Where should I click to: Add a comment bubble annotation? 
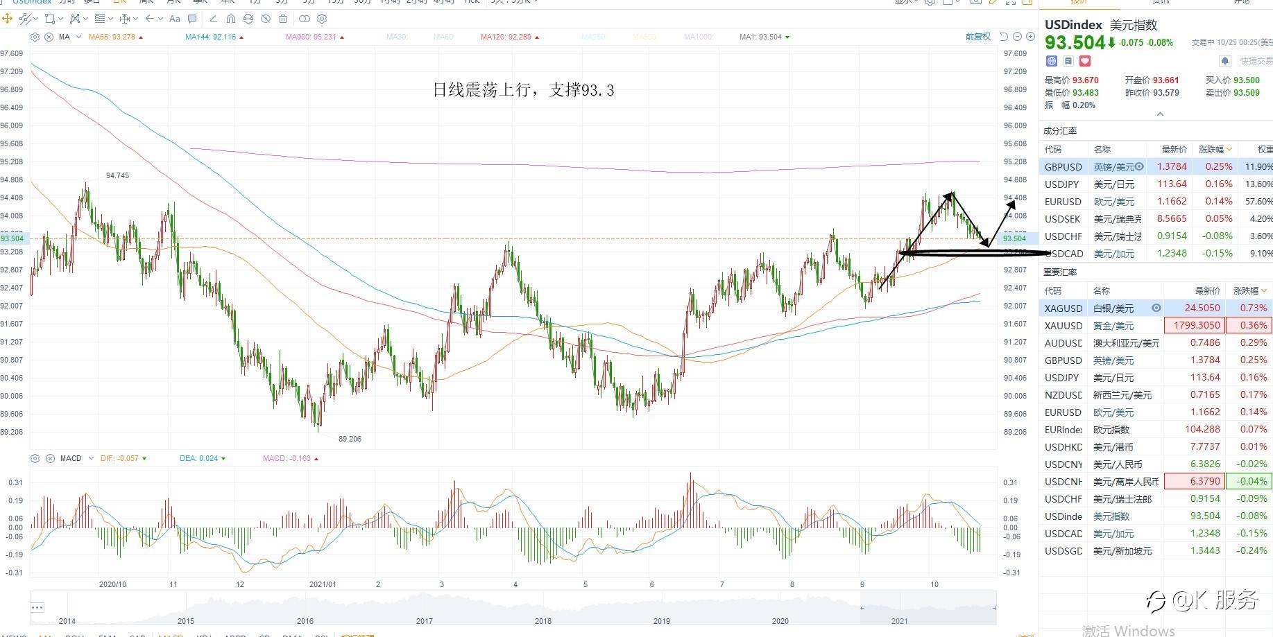click(192, 19)
